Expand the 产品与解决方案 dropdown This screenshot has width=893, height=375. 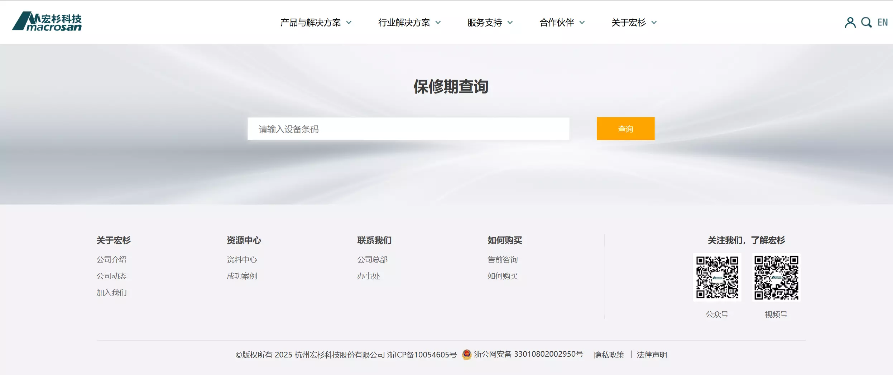[x=316, y=23]
